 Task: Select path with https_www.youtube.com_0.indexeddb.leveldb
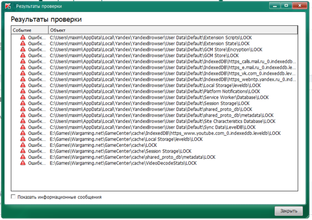coord(165,133)
